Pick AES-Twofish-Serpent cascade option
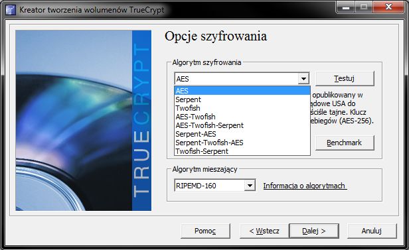The image size is (409, 250). tap(242, 125)
